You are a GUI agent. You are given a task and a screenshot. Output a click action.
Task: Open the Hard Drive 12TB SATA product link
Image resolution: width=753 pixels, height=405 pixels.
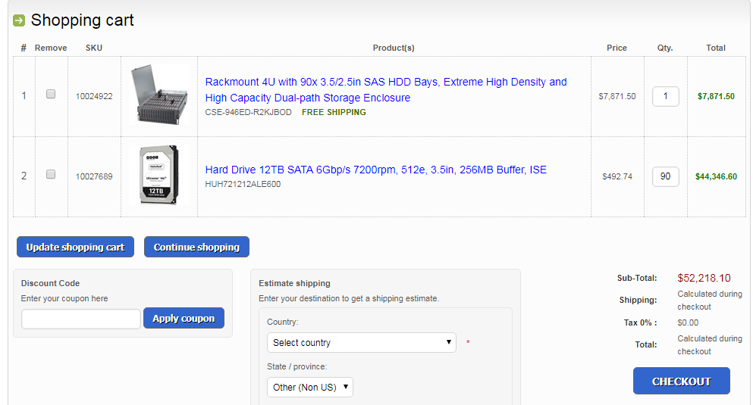375,170
